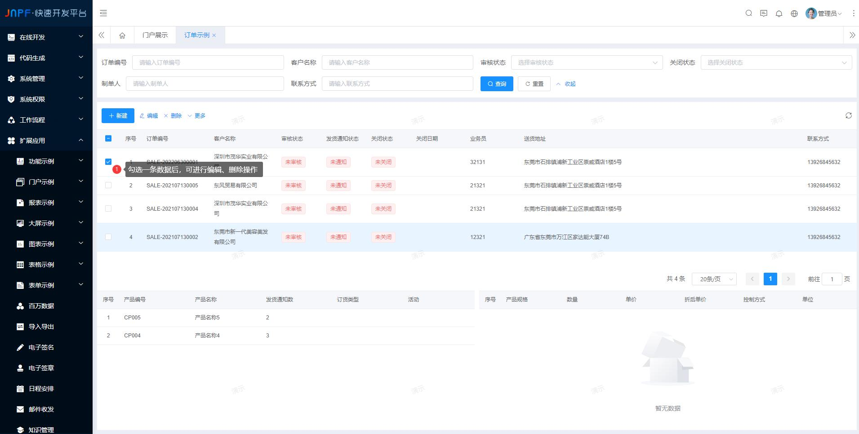Open 日程安排 in the sidebar
Viewport: 859px width, 434px height.
coord(46,389)
